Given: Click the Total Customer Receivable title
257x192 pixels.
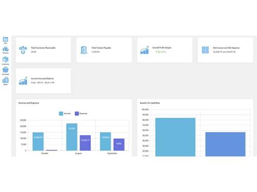Looking at the screenshot, I should click(43, 48).
